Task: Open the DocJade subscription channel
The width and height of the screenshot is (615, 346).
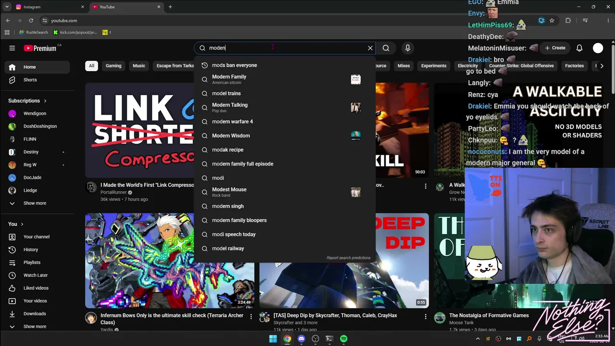Action: (x=38, y=177)
